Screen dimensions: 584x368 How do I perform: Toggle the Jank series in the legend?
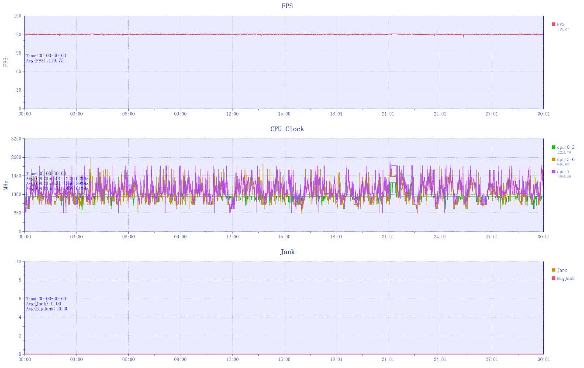coord(559,270)
